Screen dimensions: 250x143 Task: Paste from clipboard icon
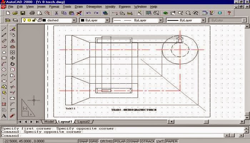[x=71, y=13]
